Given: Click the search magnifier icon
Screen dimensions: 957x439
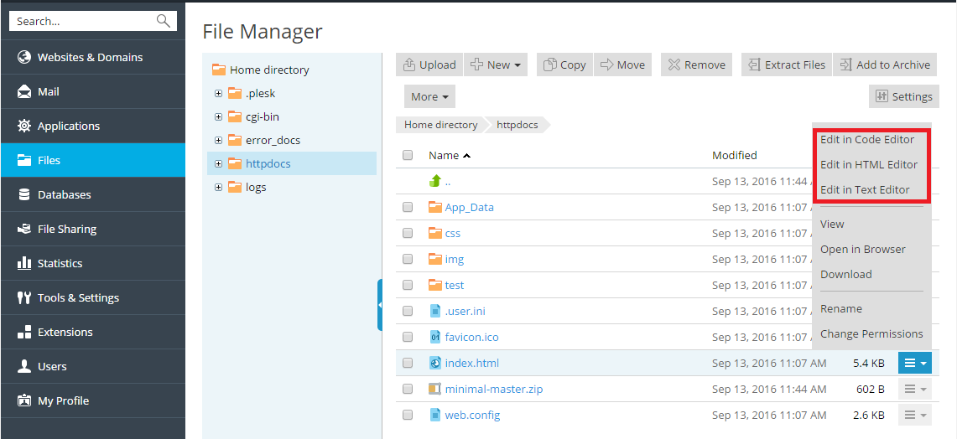Looking at the screenshot, I should point(163,21).
